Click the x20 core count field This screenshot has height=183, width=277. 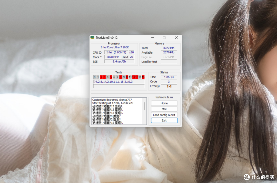click(131, 52)
